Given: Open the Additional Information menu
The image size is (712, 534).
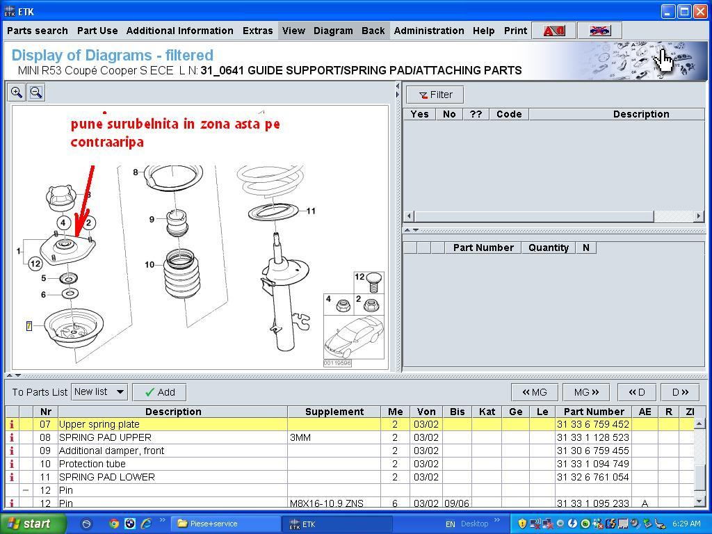Looking at the screenshot, I should [x=179, y=31].
